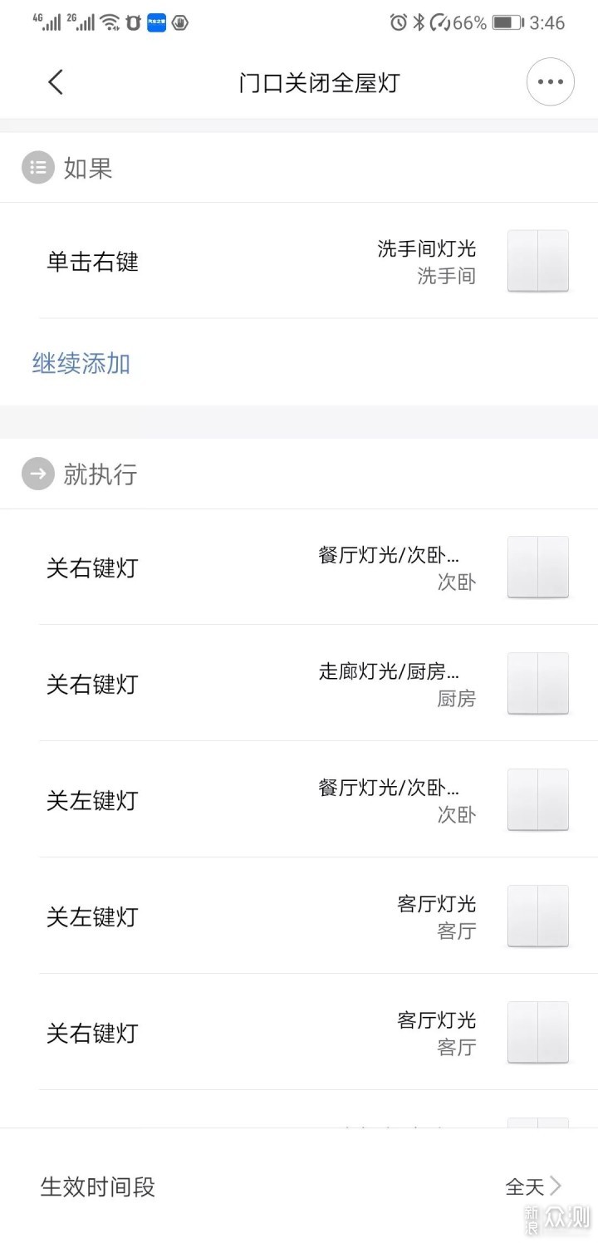This screenshot has height=1243, width=598.
Task: Tap the 厨房 switch device icon
Action: pyautogui.click(x=537, y=684)
